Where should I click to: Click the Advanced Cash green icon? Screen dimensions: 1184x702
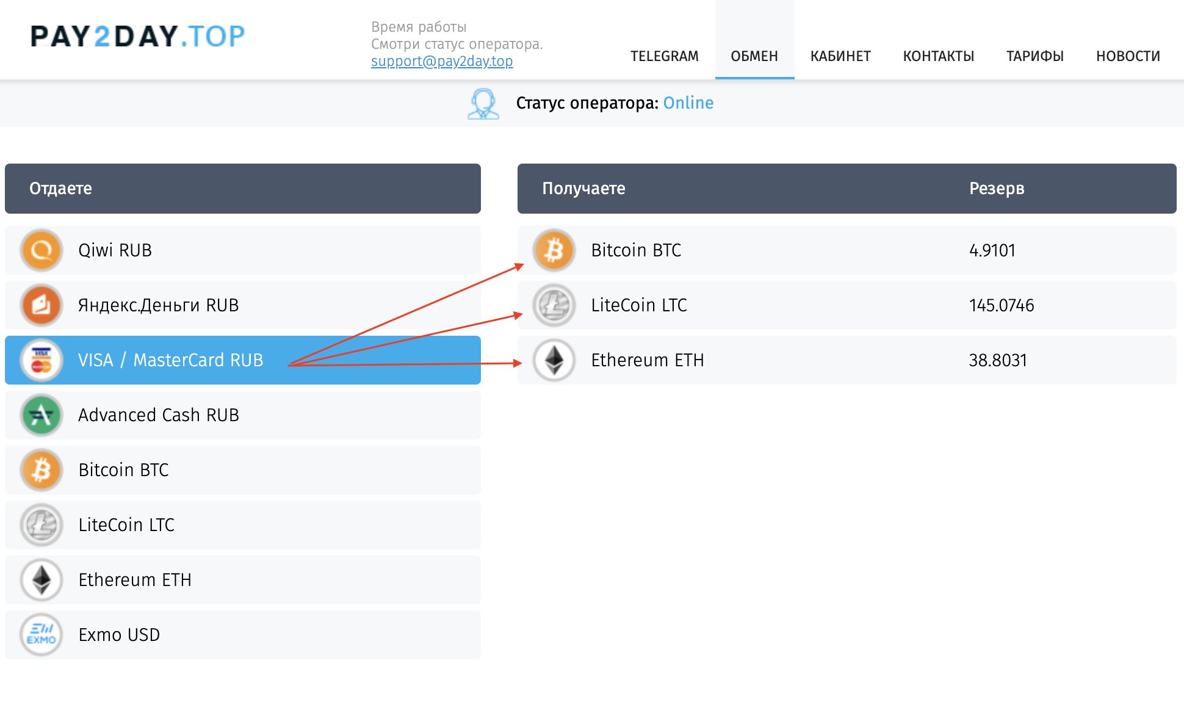[x=42, y=415]
